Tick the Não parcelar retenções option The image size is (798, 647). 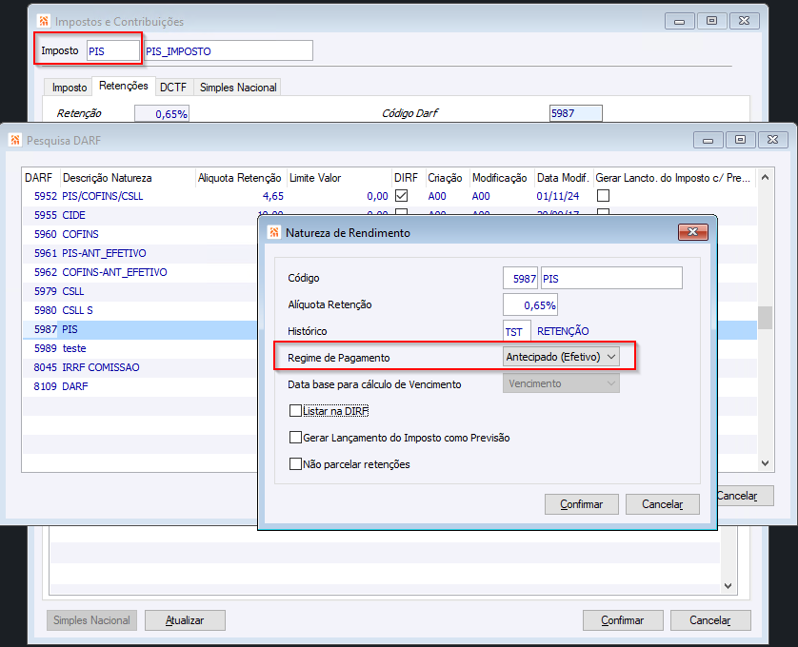pyautogui.click(x=295, y=464)
